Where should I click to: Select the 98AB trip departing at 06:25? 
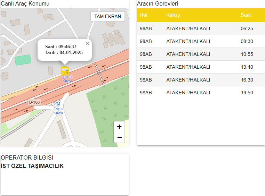[x=201, y=28]
